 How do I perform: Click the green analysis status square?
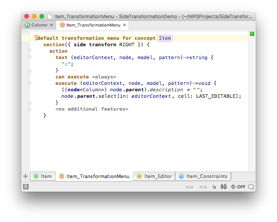[x=252, y=34]
